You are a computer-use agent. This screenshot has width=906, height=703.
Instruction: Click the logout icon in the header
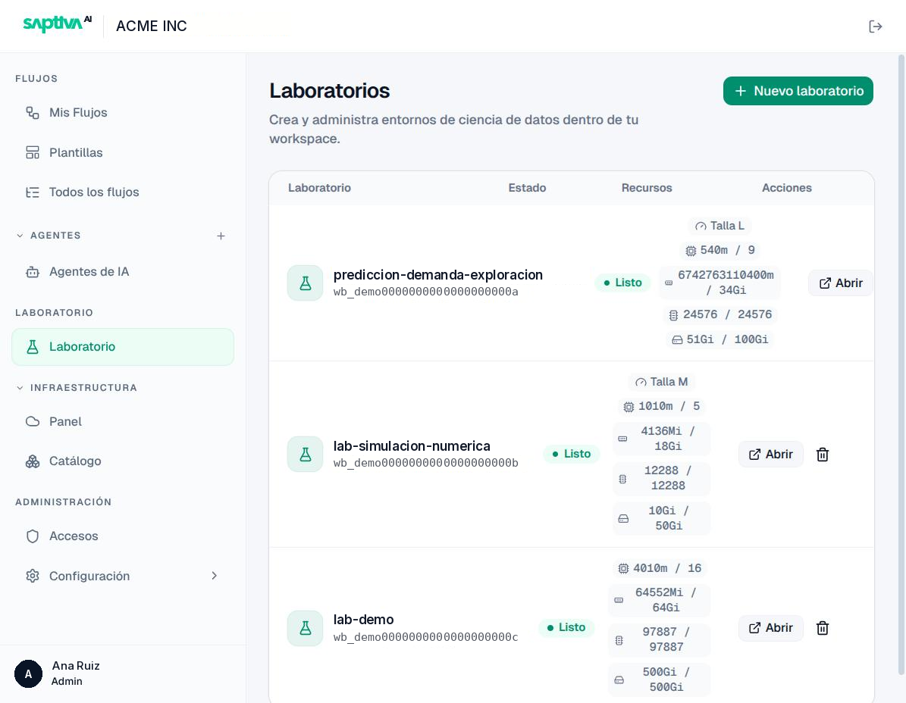click(875, 27)
